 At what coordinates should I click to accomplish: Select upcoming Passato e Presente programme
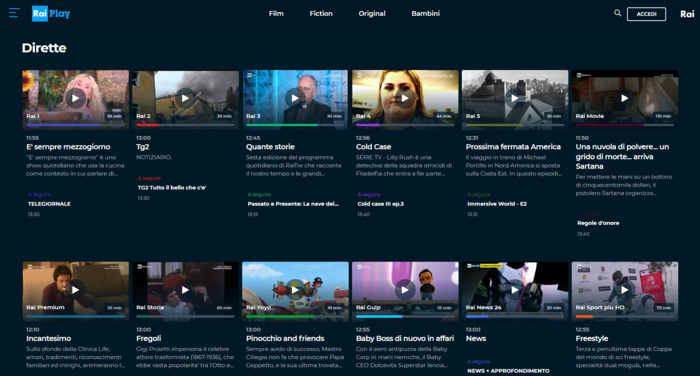pyautogui.click(x=293, y=204)
